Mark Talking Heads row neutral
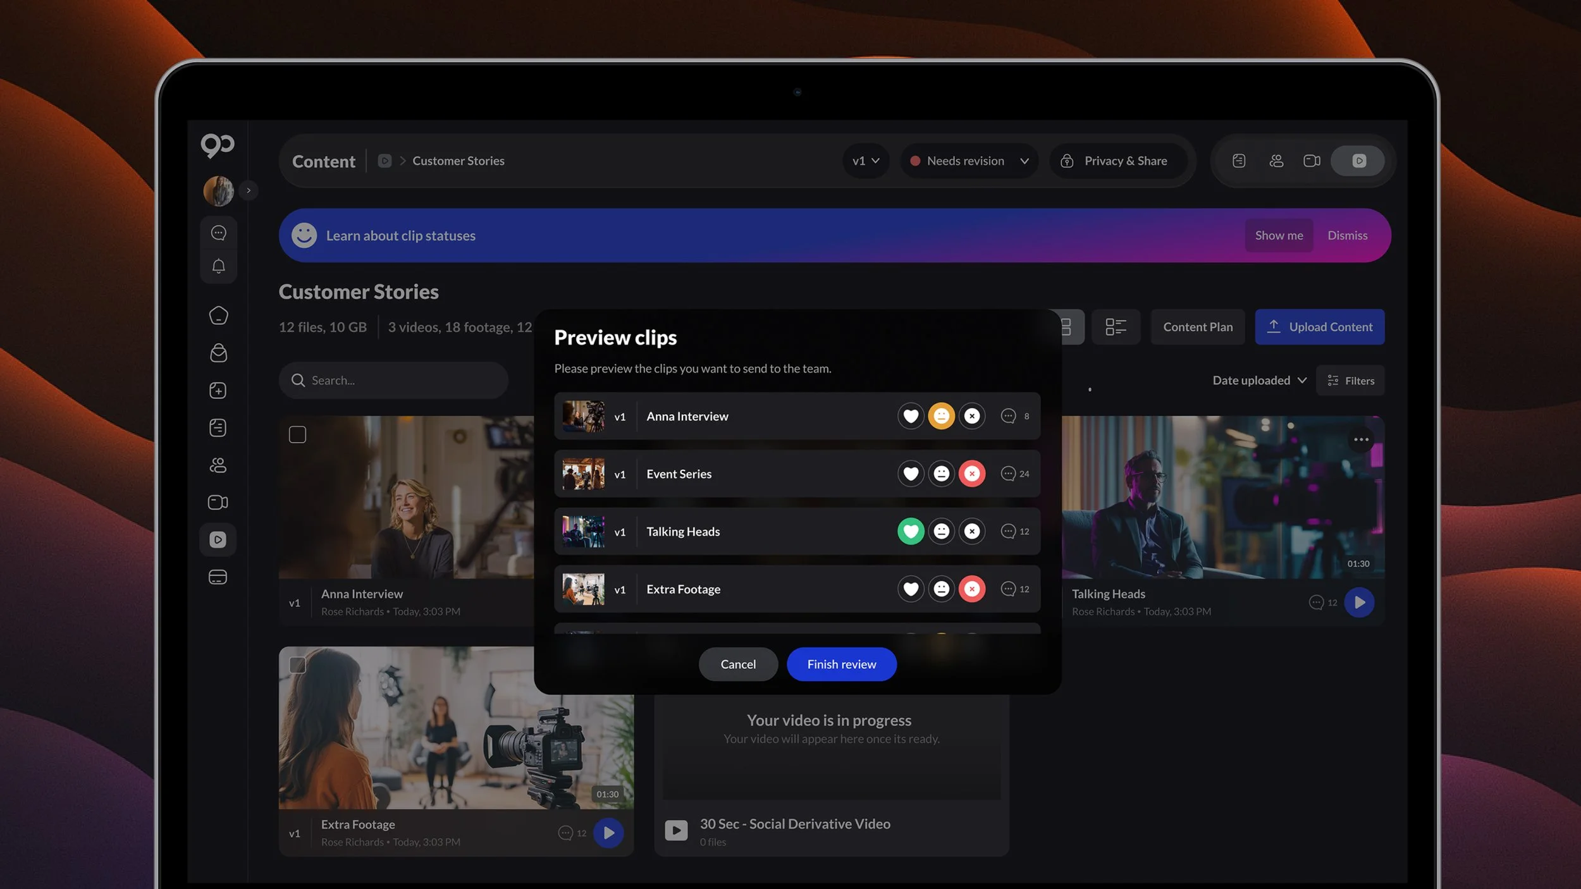Screen dimensions: 1581x889 click(941, 531)
